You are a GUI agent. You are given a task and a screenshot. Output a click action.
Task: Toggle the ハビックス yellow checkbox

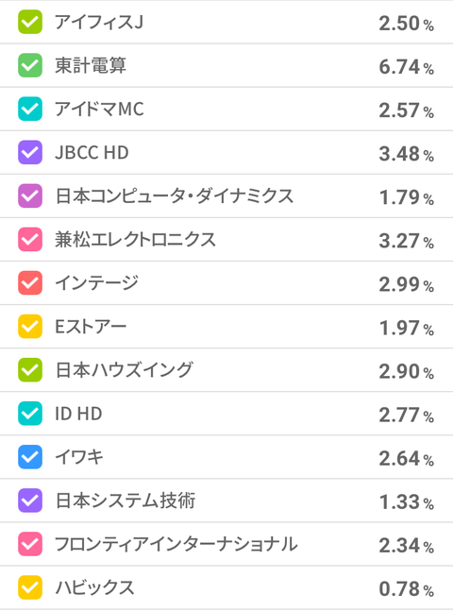[30, 587]
